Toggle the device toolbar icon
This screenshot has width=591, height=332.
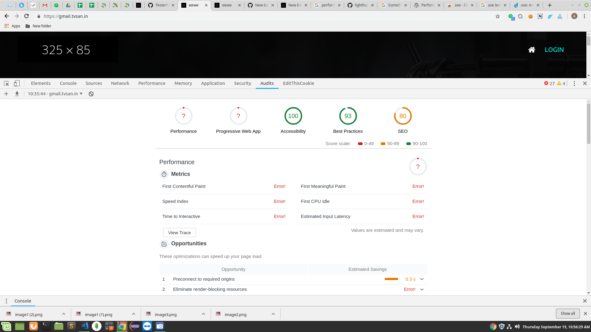point(17,83)
